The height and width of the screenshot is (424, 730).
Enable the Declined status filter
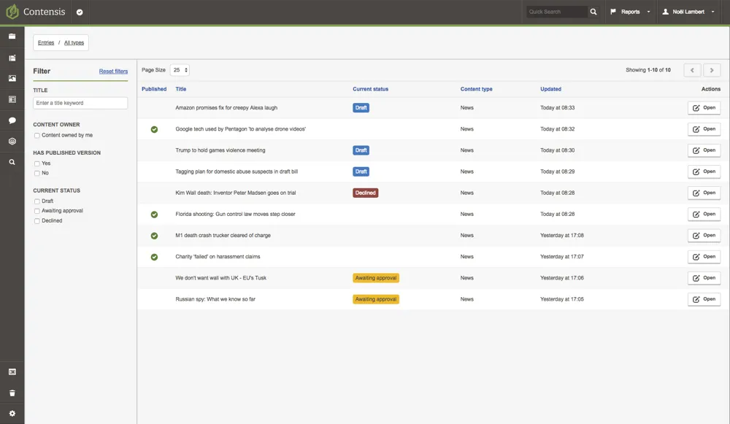tap(36, 221)
